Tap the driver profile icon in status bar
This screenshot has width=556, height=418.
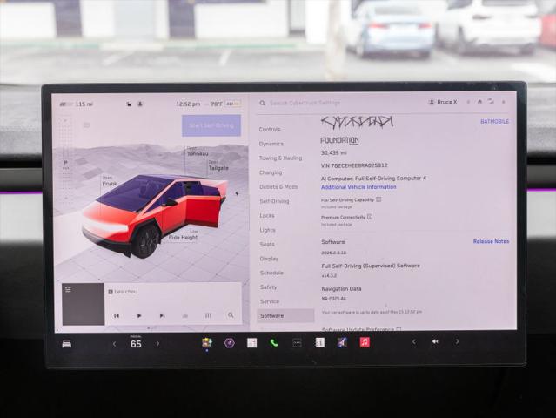click(x=140, y=104)
